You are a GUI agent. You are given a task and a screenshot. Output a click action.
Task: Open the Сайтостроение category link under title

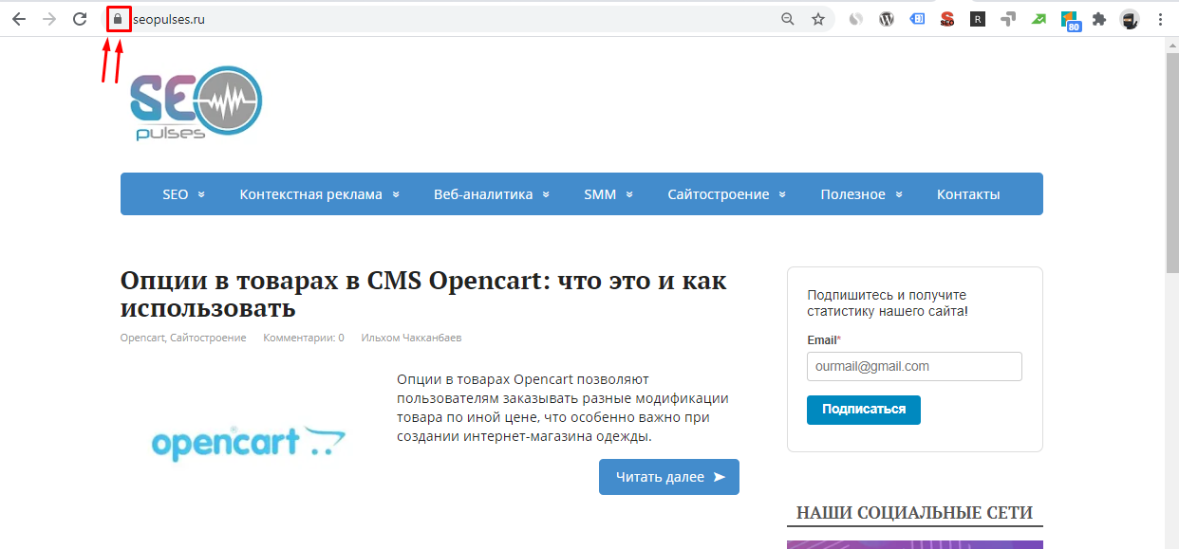click(208, 338)
